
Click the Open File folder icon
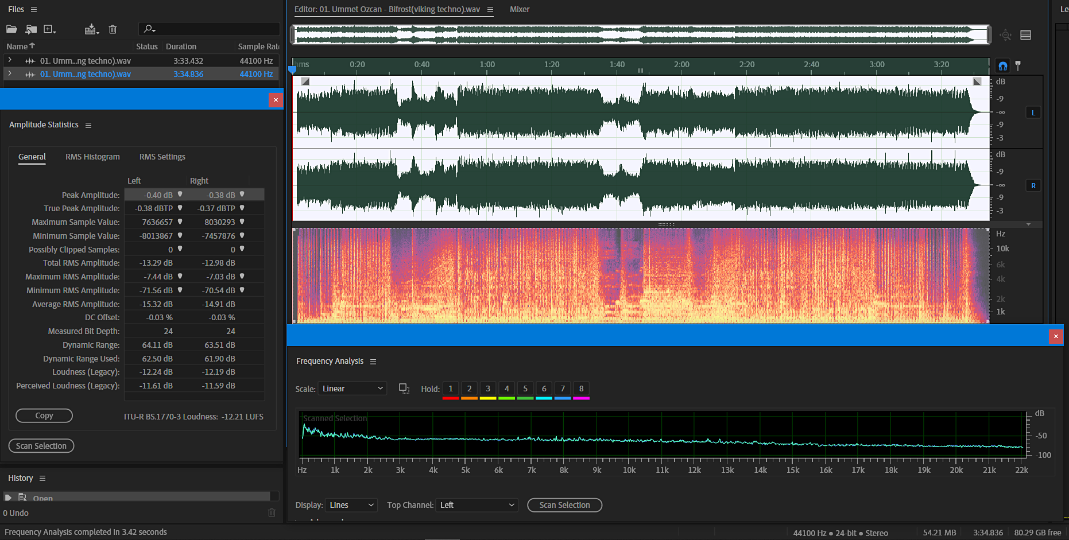click(x=11, y=29)
